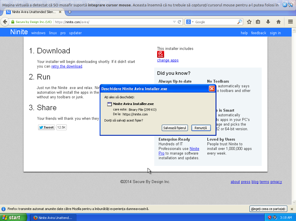Click inside the address bar URL
Viewport: 296px width, 221px height.
pos(113,22)
